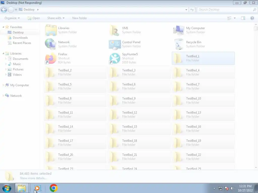Image resolution: width=258 pixels, height=193 pixels.
Task: Click the refresh button beside address bar
Action: click(192, 10)
